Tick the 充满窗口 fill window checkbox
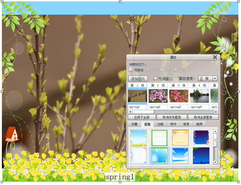This screenshot has height=185, width=241. click(155, 78)
